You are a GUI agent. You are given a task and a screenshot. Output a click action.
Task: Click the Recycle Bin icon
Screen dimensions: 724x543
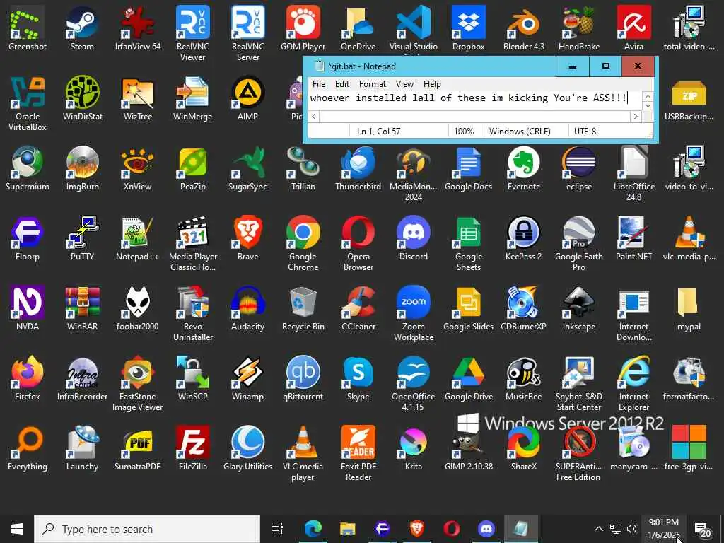coord(303,308)
